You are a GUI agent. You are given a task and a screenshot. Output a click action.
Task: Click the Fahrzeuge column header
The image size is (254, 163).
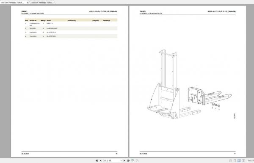pos(107,21)
